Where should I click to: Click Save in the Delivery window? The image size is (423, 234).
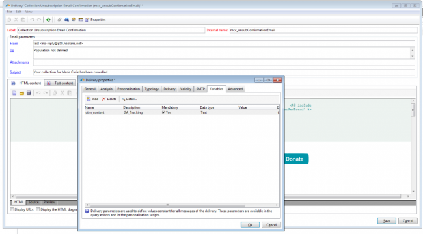tap(387, 221)
